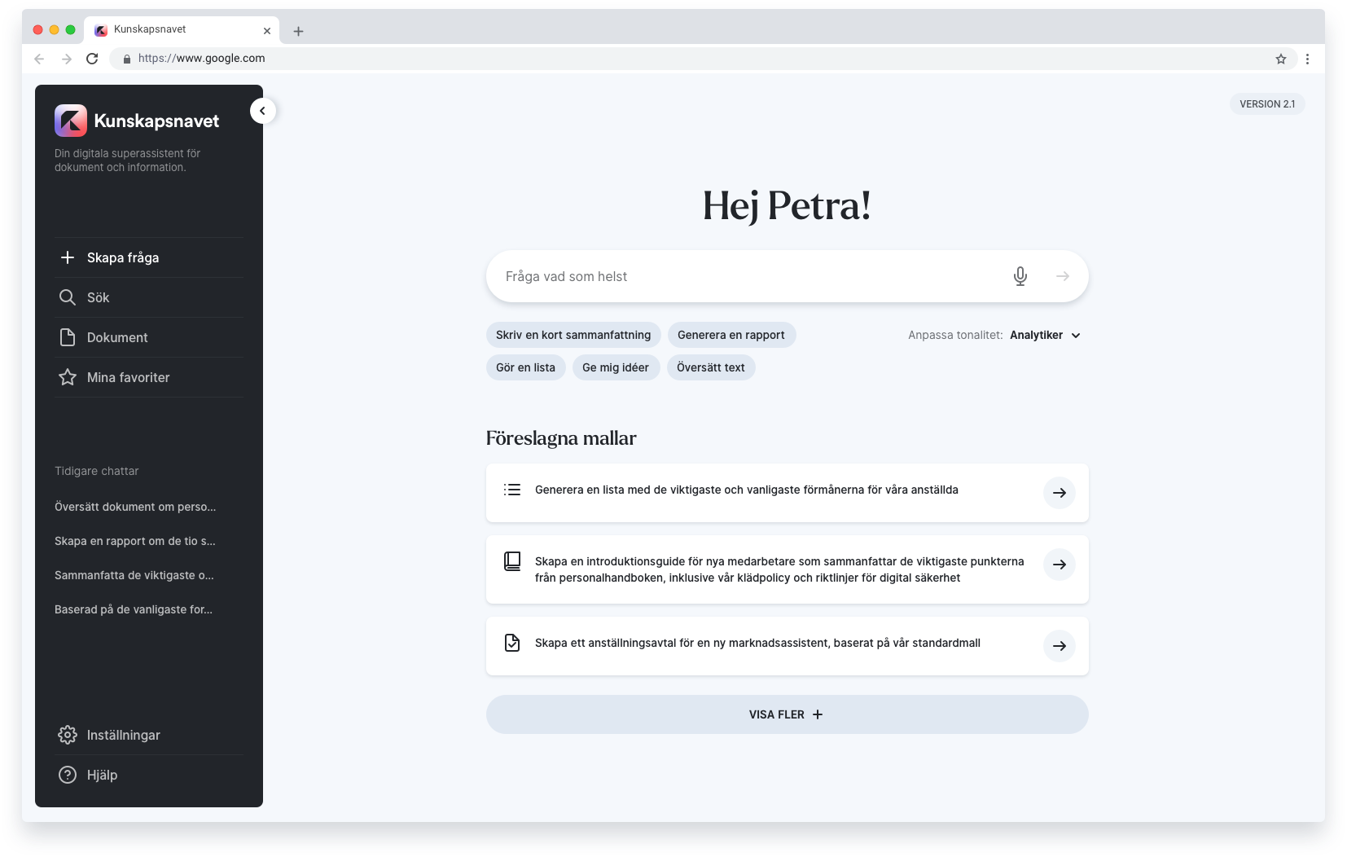The height and width of the screenshot is (857, 1347).
Task: Open a new browser tab
Action: click(298, 30)
